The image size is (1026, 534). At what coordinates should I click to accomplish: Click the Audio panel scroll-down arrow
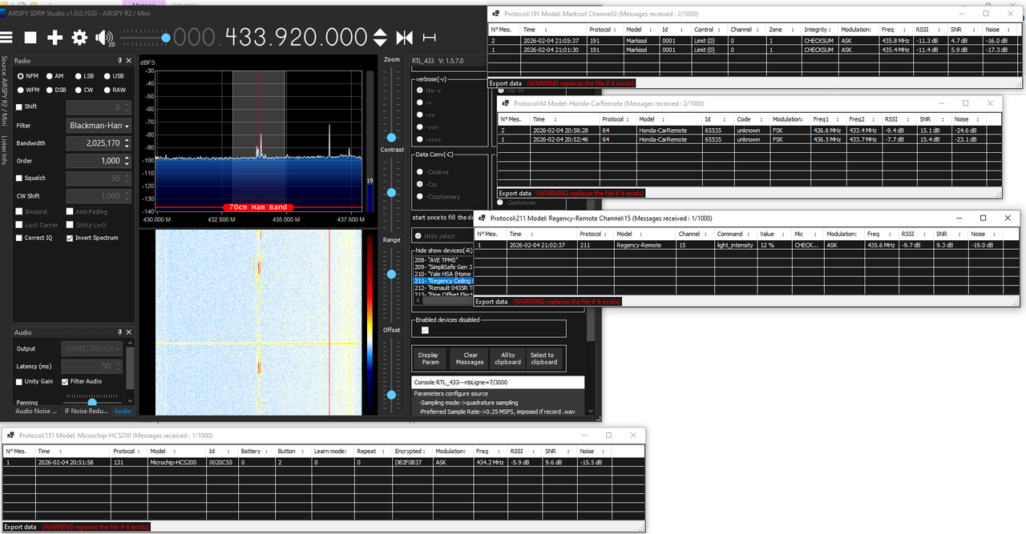[x=130, y=400]
